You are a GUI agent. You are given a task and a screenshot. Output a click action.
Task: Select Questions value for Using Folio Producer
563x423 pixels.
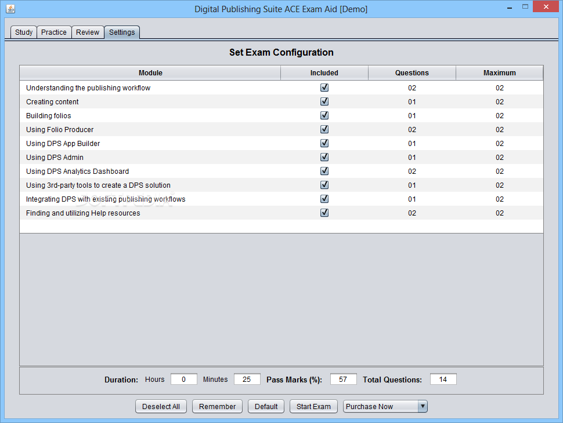click(412, 129)
